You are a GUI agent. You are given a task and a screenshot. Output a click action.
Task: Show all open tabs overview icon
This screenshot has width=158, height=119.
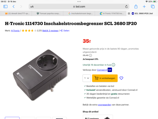153,7
